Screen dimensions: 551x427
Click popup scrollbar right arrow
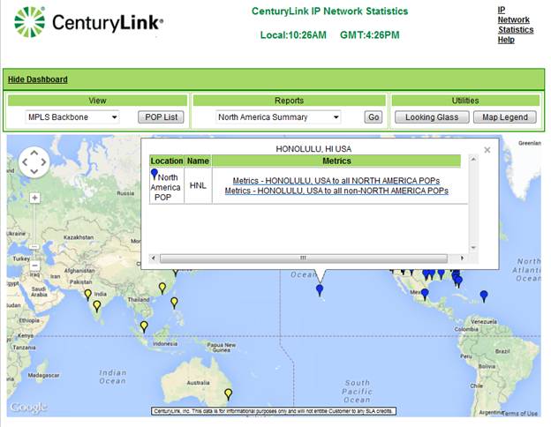click(462, 258)
